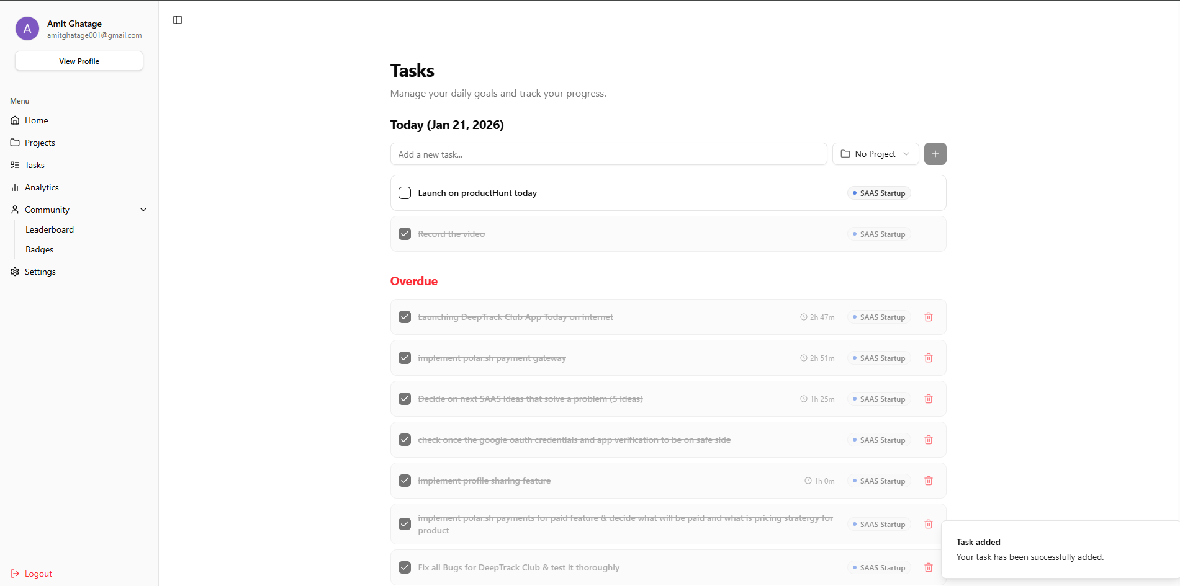1180x586 pixels.
Task: Collapse the sidebar with the panel icon
Action: [x=178, y=20]
